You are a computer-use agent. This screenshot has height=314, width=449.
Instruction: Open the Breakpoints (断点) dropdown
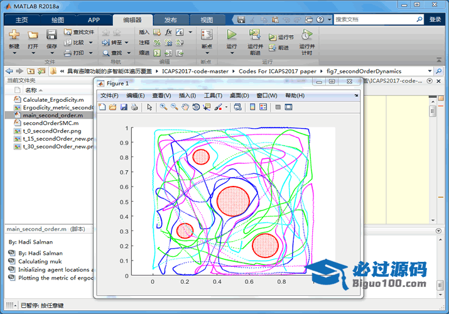click(x=206, y=46)
